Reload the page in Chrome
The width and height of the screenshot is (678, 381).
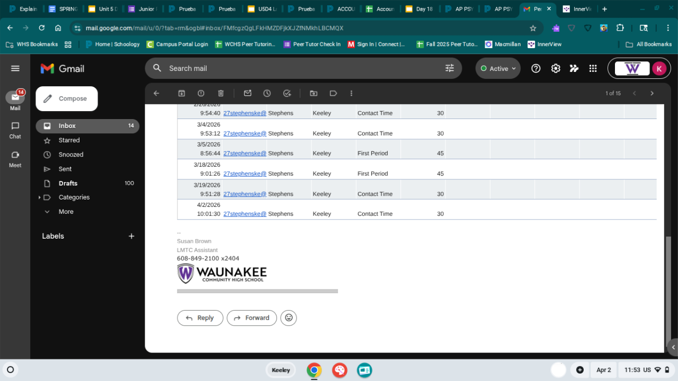coord(42,28)
